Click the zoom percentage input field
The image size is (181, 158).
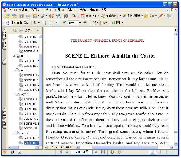coord(73,23)
